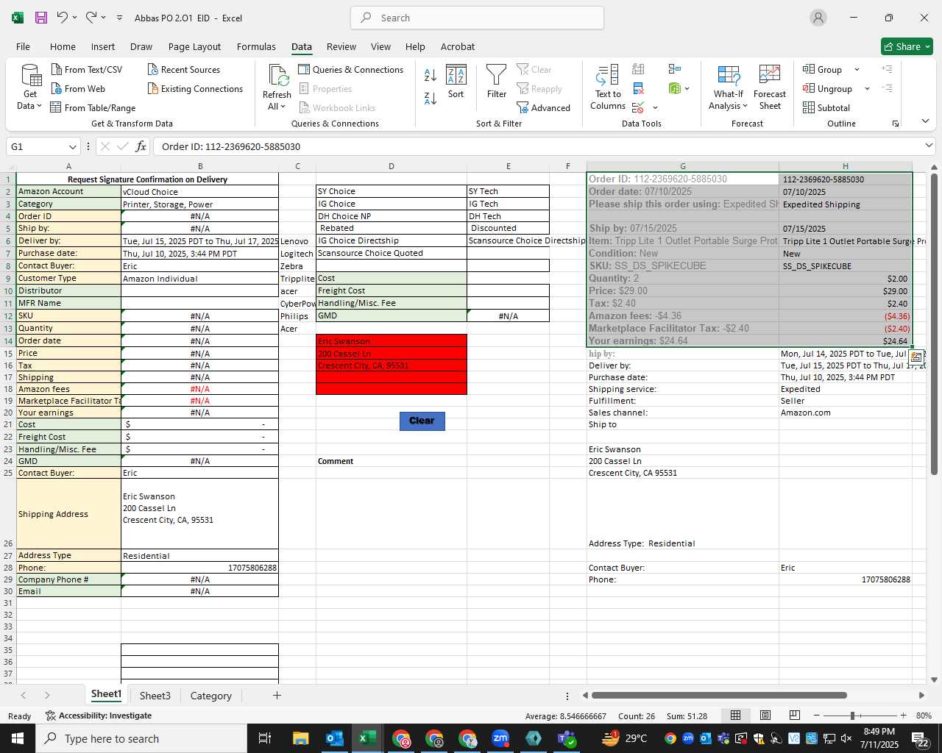Open Zoom from the taskbar

coord(500,738)
